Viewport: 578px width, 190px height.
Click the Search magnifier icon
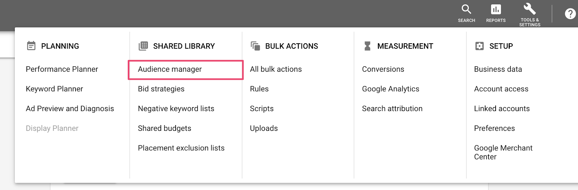point(466,9)
